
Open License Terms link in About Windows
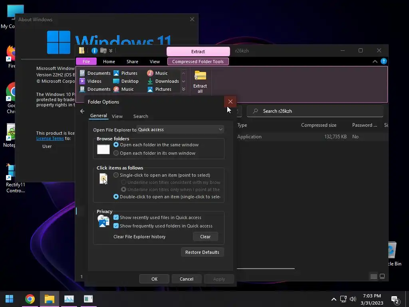pyautogui.click(x=50, y=138)
